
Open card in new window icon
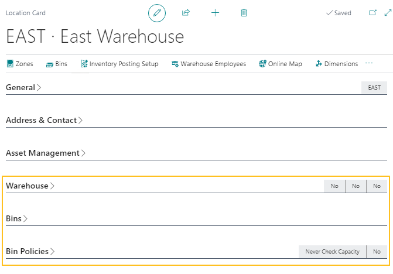[x=373, y=12]
